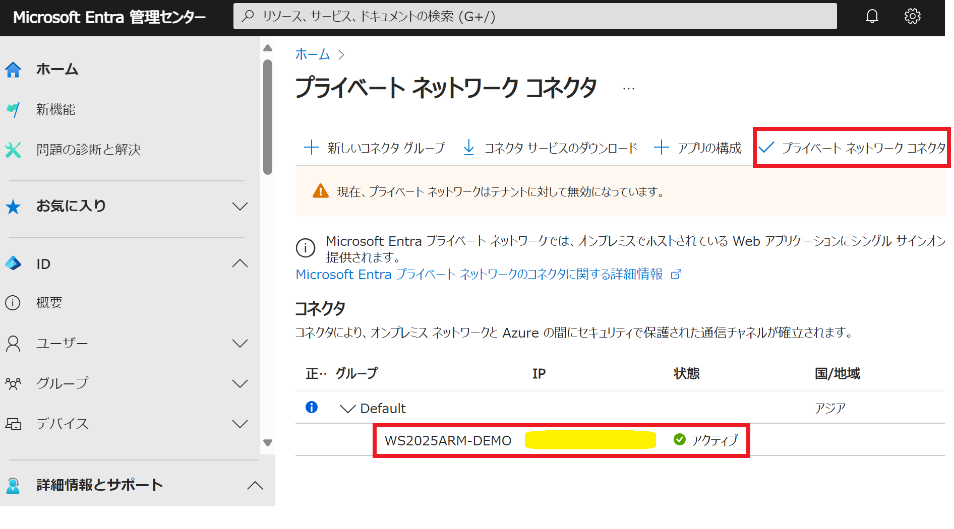
Task: Click the green active status checkmark
Action: pyautogui.click(x=680, y=439)
